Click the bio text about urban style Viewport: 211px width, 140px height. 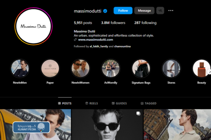(114, 35)
